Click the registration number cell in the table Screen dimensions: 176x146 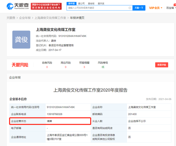click(x=68, y=107)
